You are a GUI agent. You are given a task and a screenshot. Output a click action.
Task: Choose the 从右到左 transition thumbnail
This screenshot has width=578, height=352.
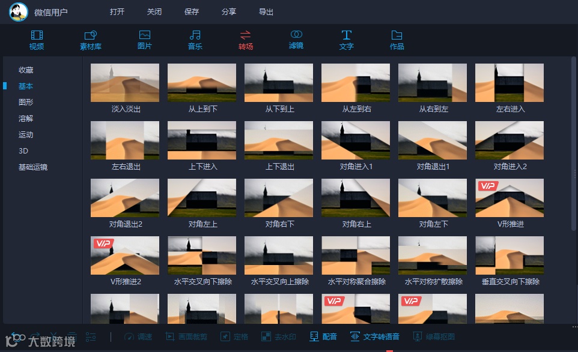[433, 83]
